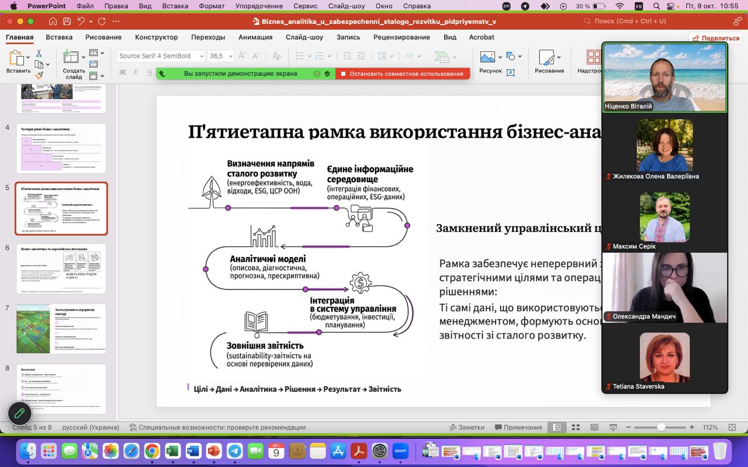Click the zoom slider handle
748x467 pixels.
[661, 427]
